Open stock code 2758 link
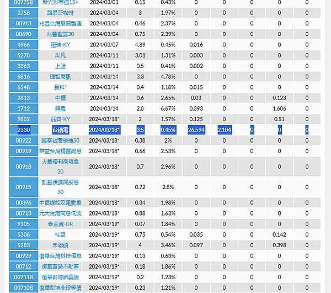 point(23,13)
